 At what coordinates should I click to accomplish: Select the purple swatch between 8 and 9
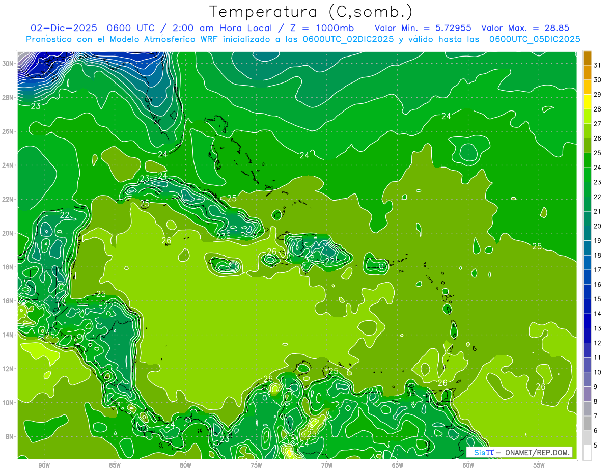[587, 394]
